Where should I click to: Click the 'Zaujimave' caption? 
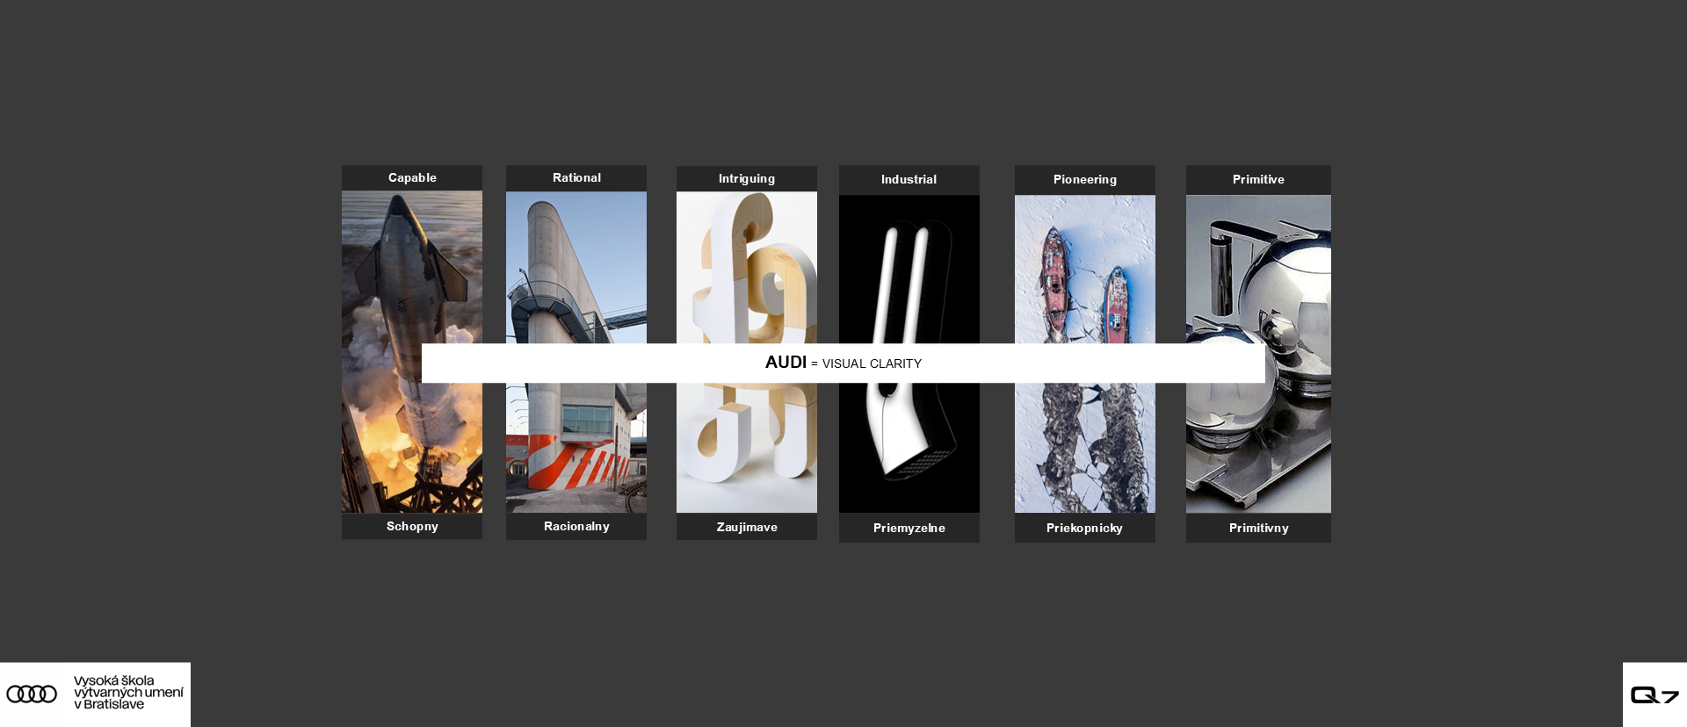(747, 527)
